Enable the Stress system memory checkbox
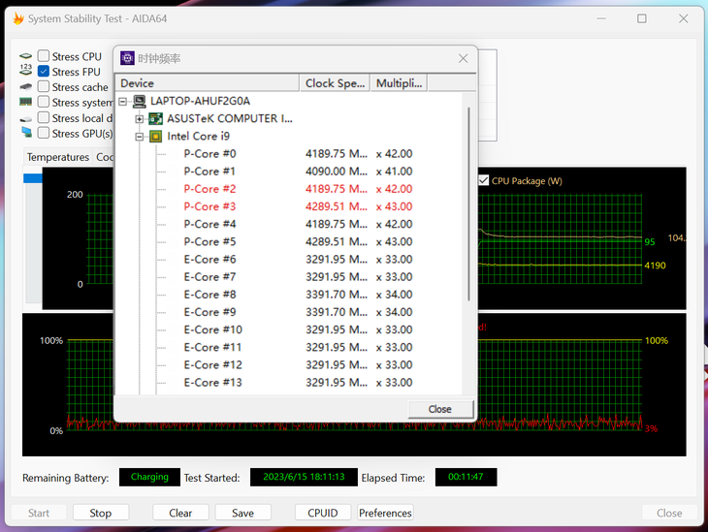The width and height of the screenshot is (708, 532). (44, 102)
